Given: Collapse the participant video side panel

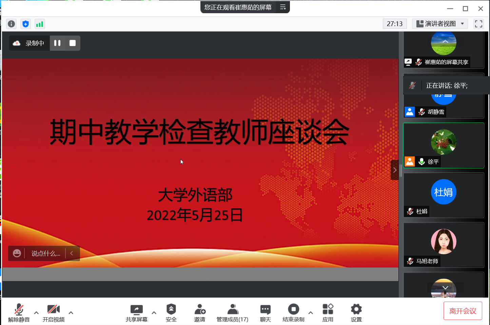Looking at the screenshot, I should [394, 170].
